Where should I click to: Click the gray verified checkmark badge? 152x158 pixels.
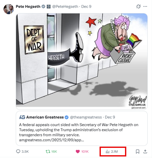(44, 7)
